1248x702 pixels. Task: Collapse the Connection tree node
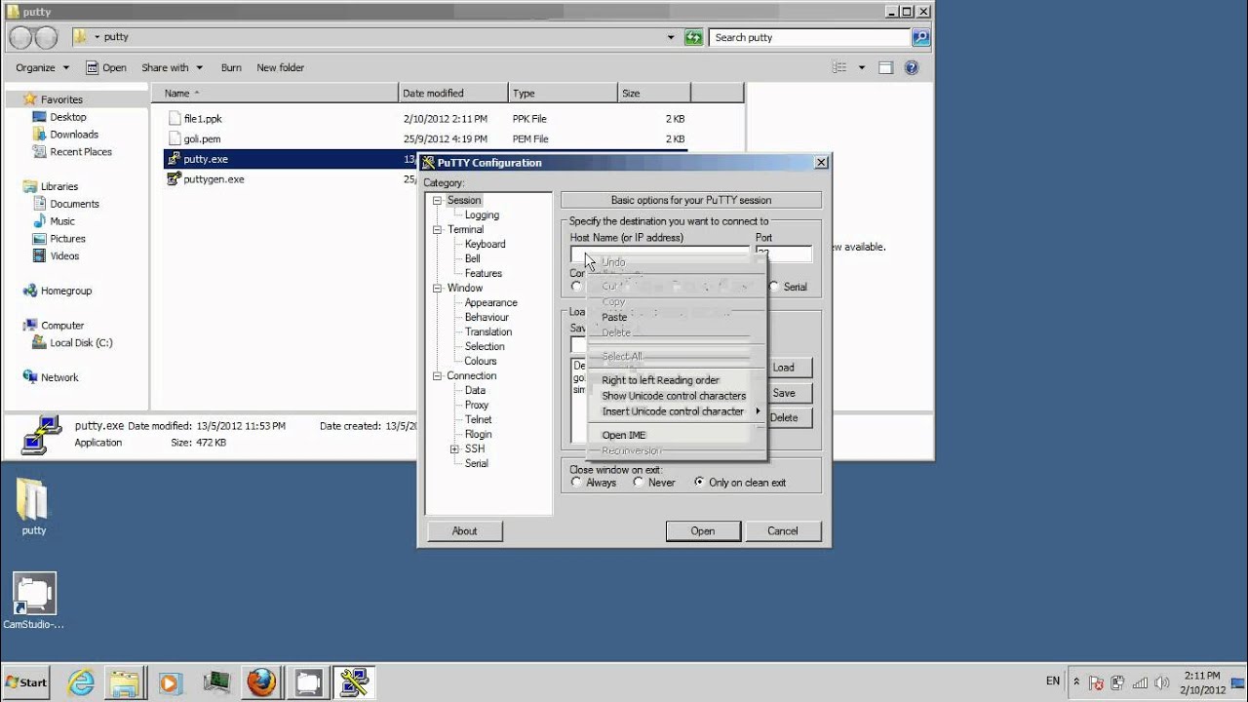click(x=438, y=375)
